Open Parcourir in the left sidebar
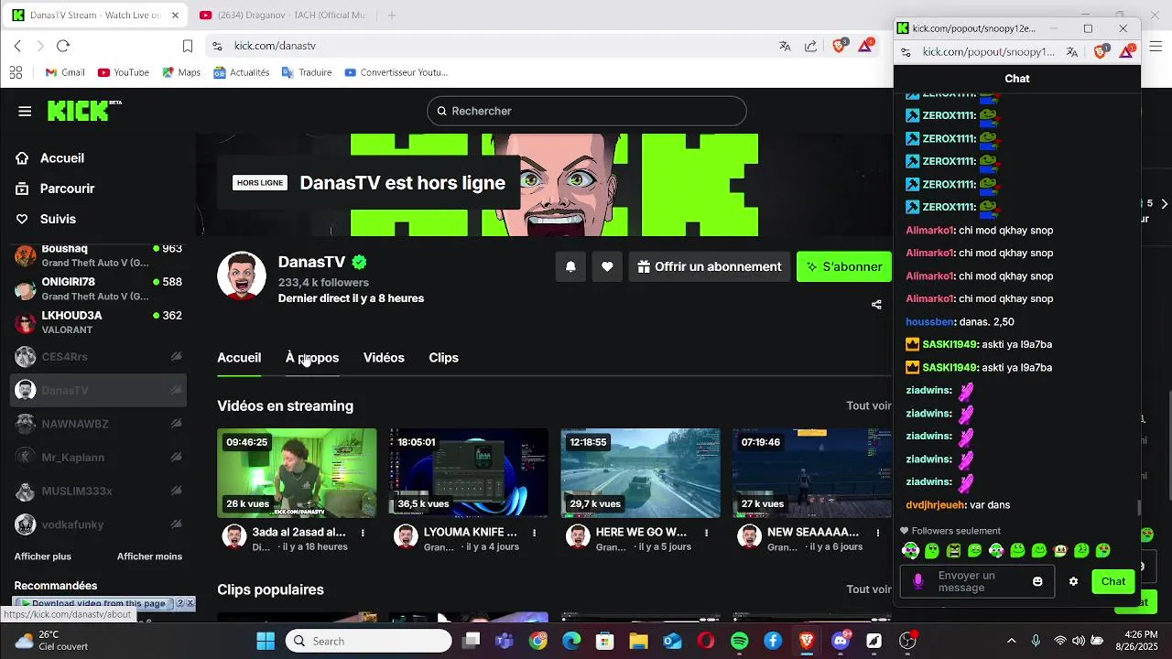 [56, 189]
